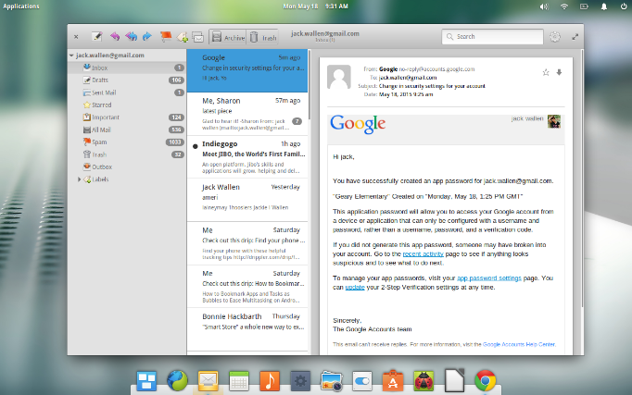The height and width of the screenshot is (395, 632).
Task: Expand the Labels tree node
Action: [x=79, y=179]
